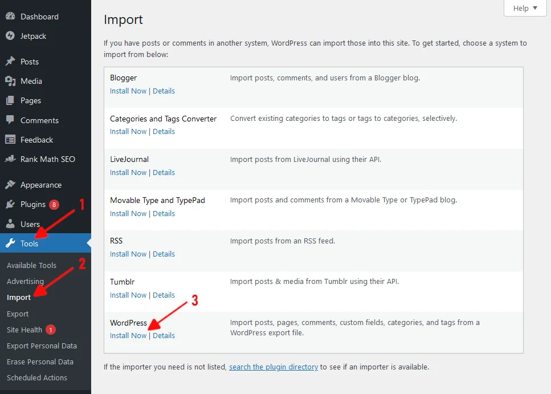Click the Posts pushpin icon

pos(10,62)
